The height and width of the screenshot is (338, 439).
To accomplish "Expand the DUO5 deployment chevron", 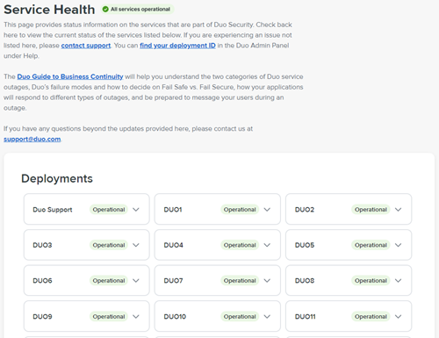I will [x=398, y=245].
